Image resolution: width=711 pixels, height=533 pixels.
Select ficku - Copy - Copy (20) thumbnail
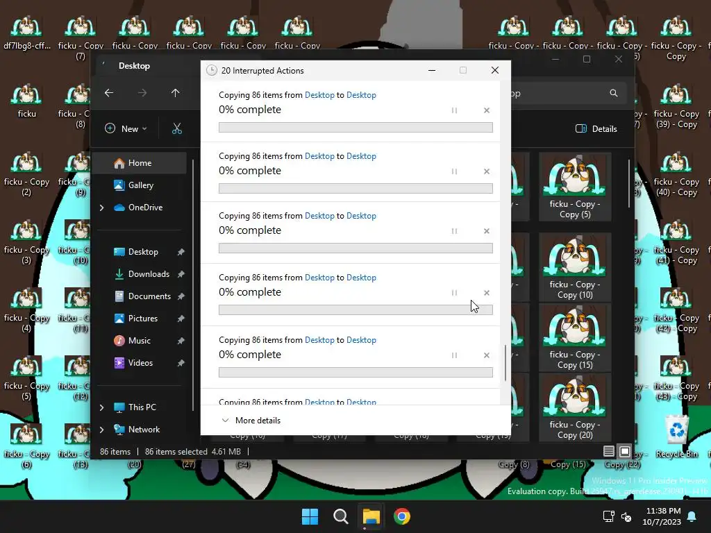tap(574, 408)
